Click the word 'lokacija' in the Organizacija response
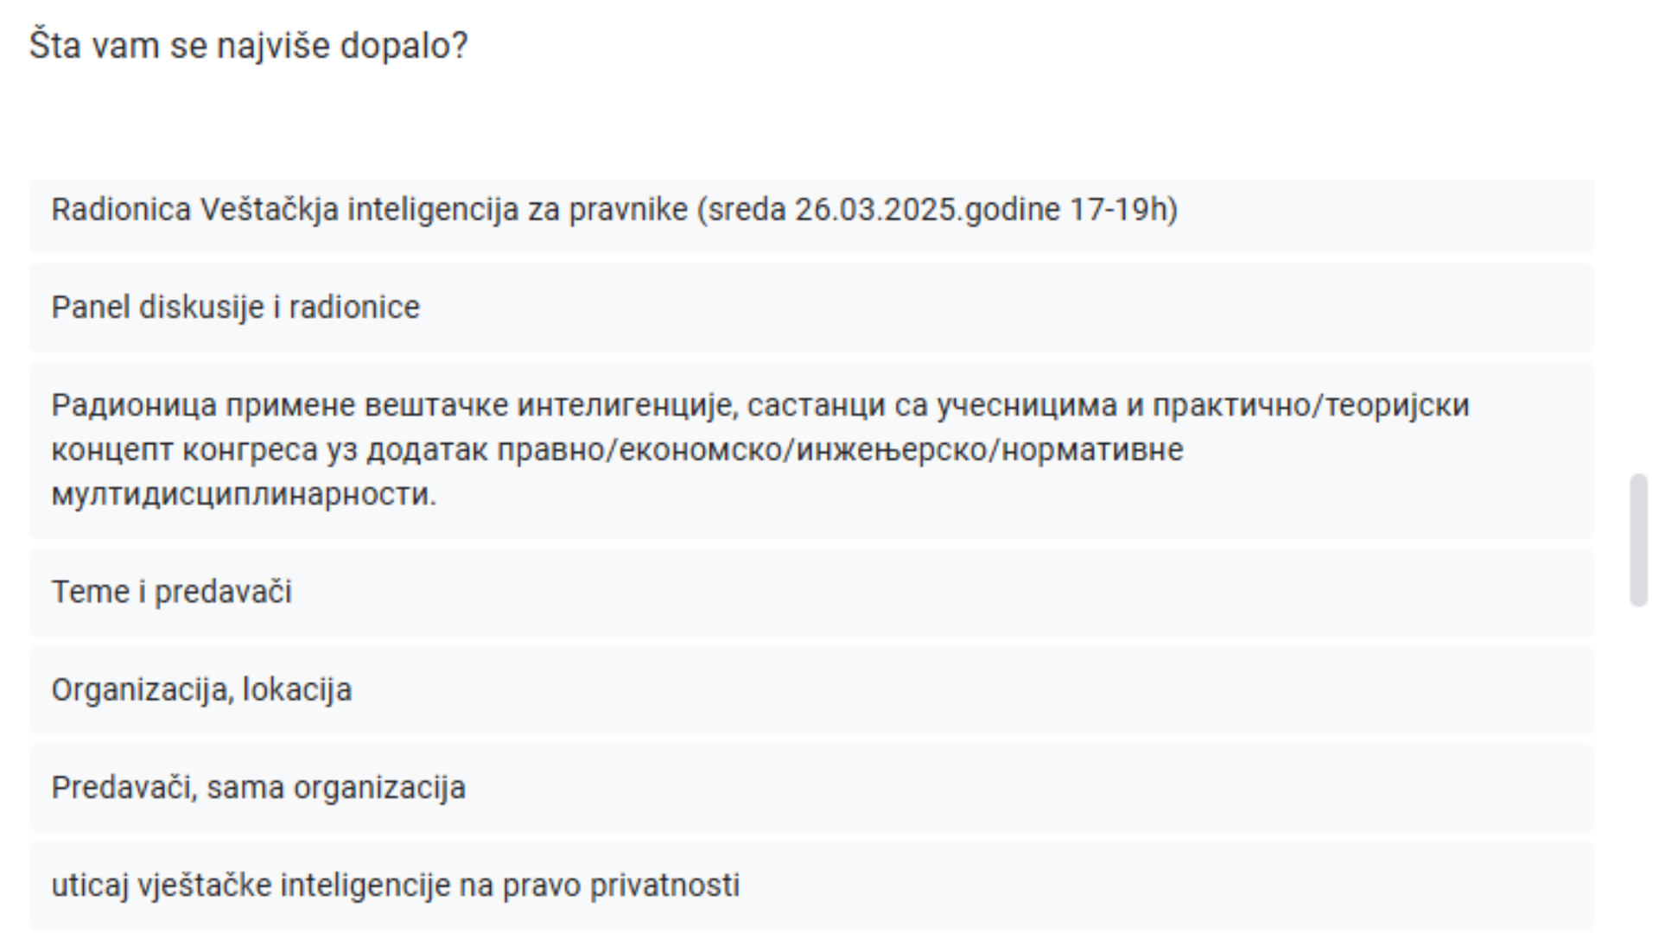 click(297, 690)
